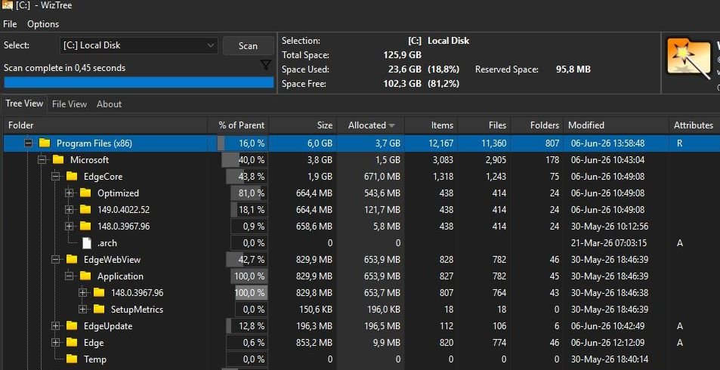This screenshot has width=720, height=370.
Task: Expand the EdgeUpdate folder node
Action: (56, 326)
